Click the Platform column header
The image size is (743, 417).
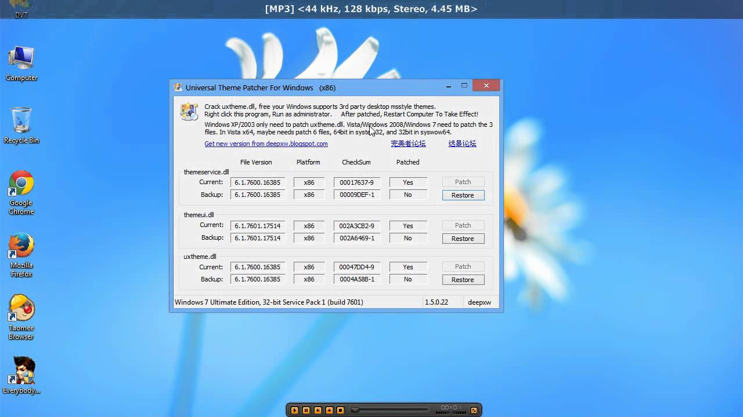coord(308,162)
